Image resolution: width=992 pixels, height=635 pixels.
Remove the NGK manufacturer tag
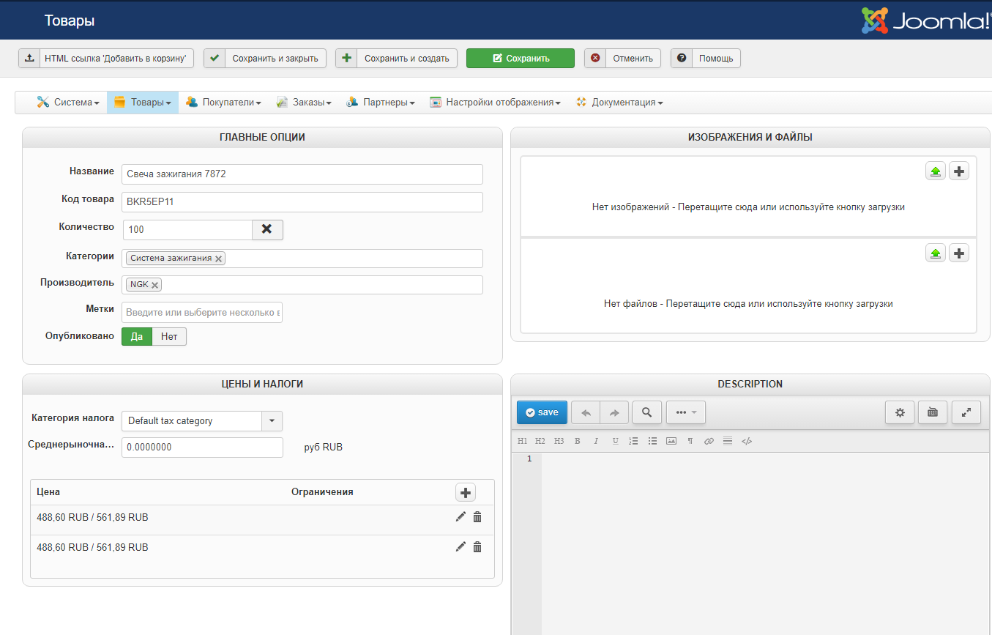pos(154,285)
